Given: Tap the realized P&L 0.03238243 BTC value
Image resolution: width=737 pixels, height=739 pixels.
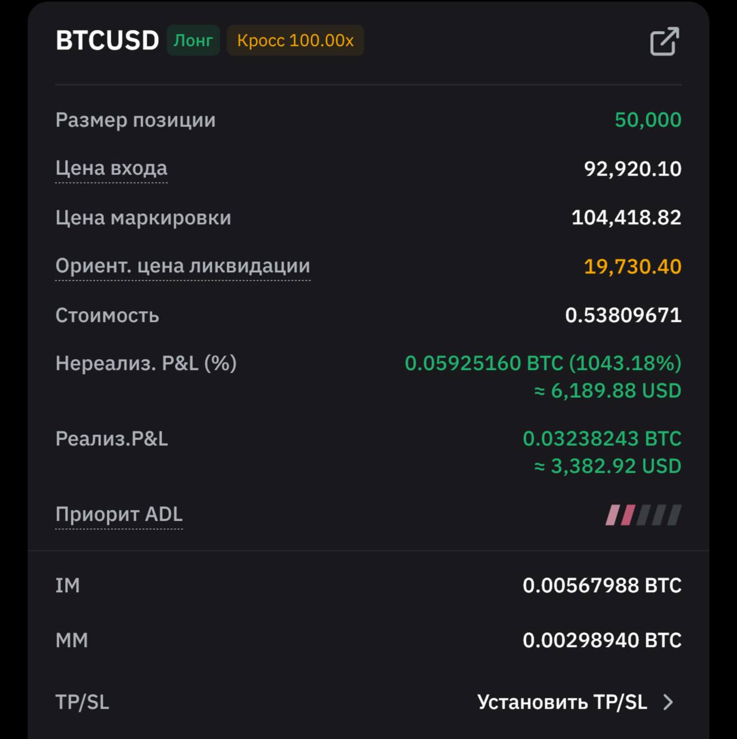Looking at the screenshot, I should (x=602, y=439).
